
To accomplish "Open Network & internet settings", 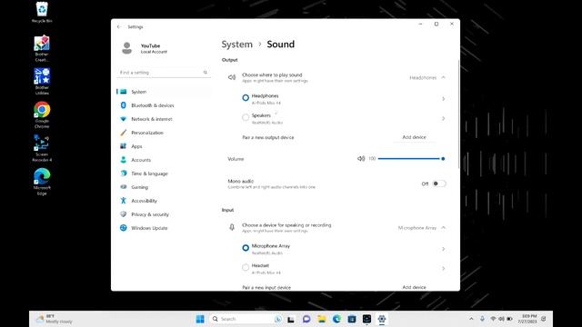I will [164, 119].
